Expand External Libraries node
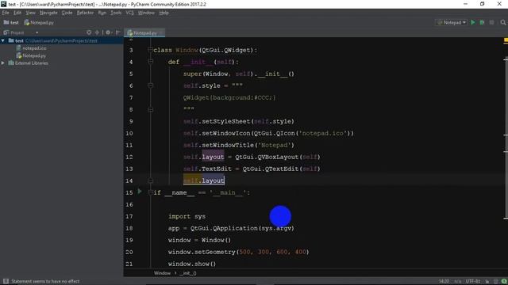 (3, 63)
